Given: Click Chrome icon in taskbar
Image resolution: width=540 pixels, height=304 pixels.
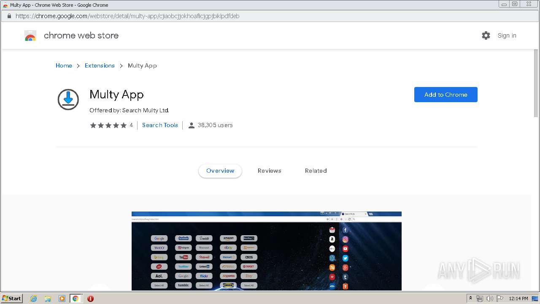Looking at the screenshot, I should coord(76,299).
